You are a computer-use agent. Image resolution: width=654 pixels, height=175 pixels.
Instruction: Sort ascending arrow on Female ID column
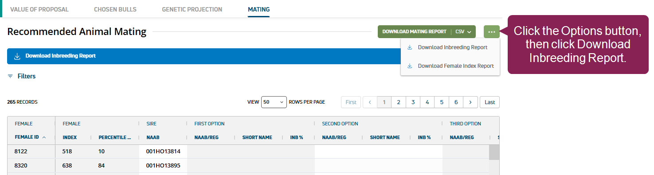(44, 137)
